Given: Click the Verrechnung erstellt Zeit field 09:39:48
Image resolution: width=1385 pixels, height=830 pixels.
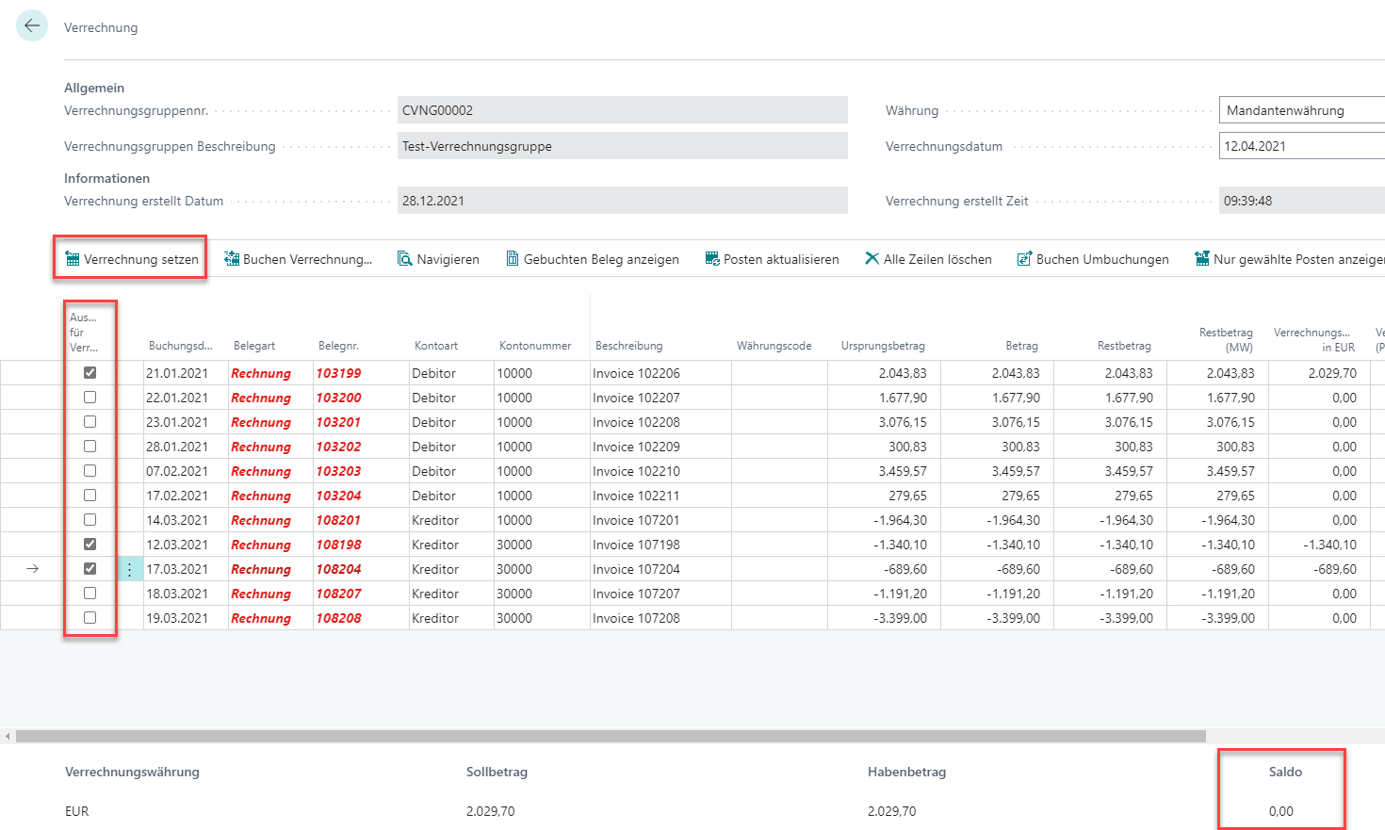Looking at the screenshot, I should point(1302,201).
